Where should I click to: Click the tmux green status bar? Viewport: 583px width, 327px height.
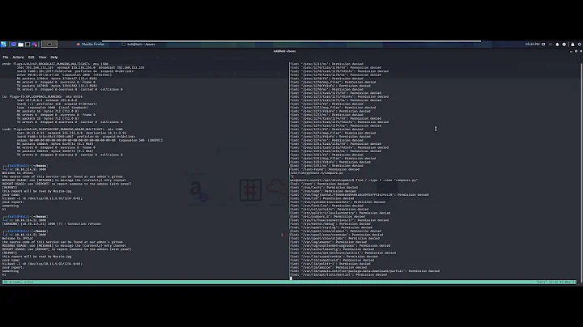point(289,282)
